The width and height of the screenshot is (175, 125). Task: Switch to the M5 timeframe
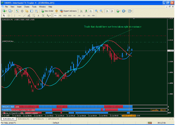[x=60, y=16]
